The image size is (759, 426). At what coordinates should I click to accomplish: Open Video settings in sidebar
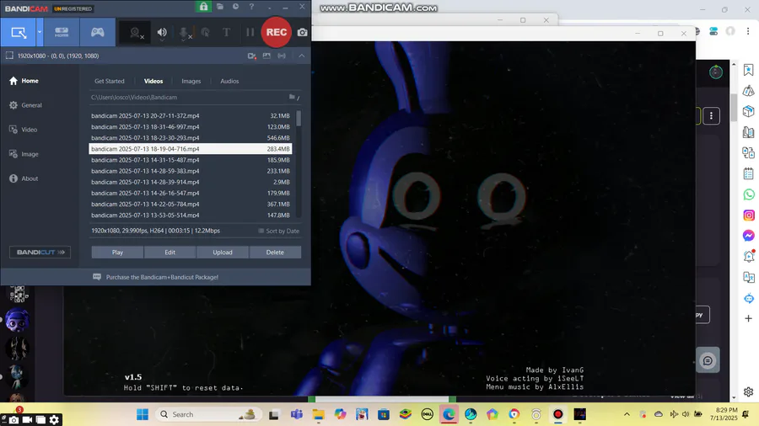[x=24, y=130]
